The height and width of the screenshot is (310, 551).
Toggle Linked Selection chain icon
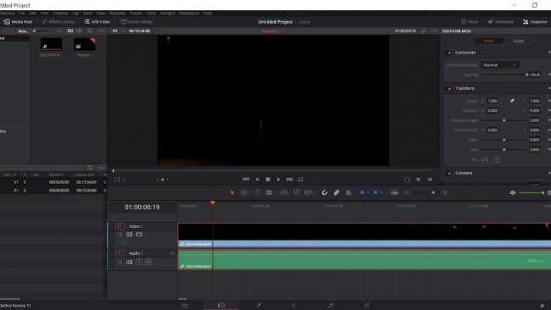tap(337, 192)
